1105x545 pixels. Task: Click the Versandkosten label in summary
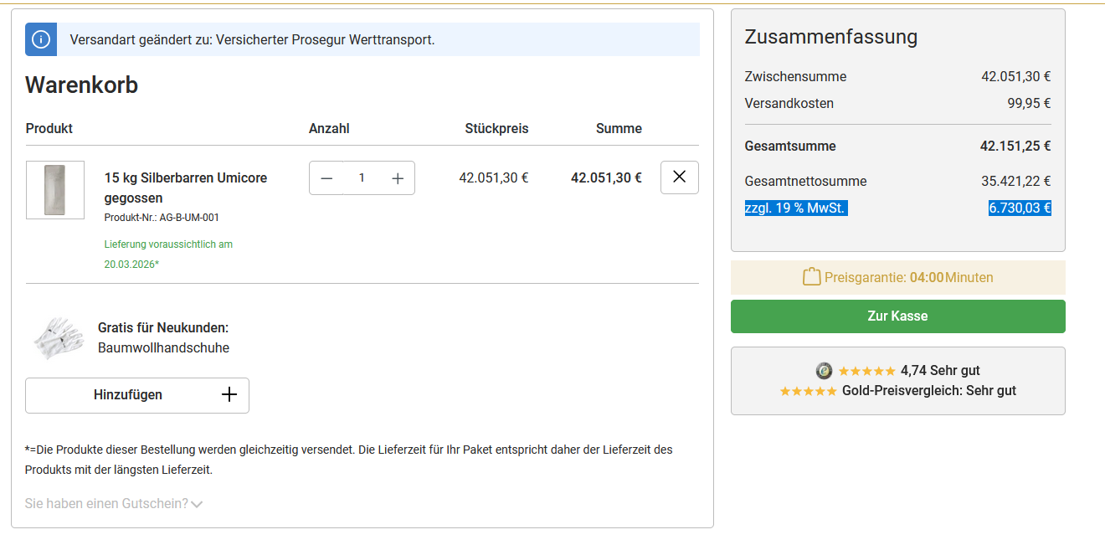[789, 104]
